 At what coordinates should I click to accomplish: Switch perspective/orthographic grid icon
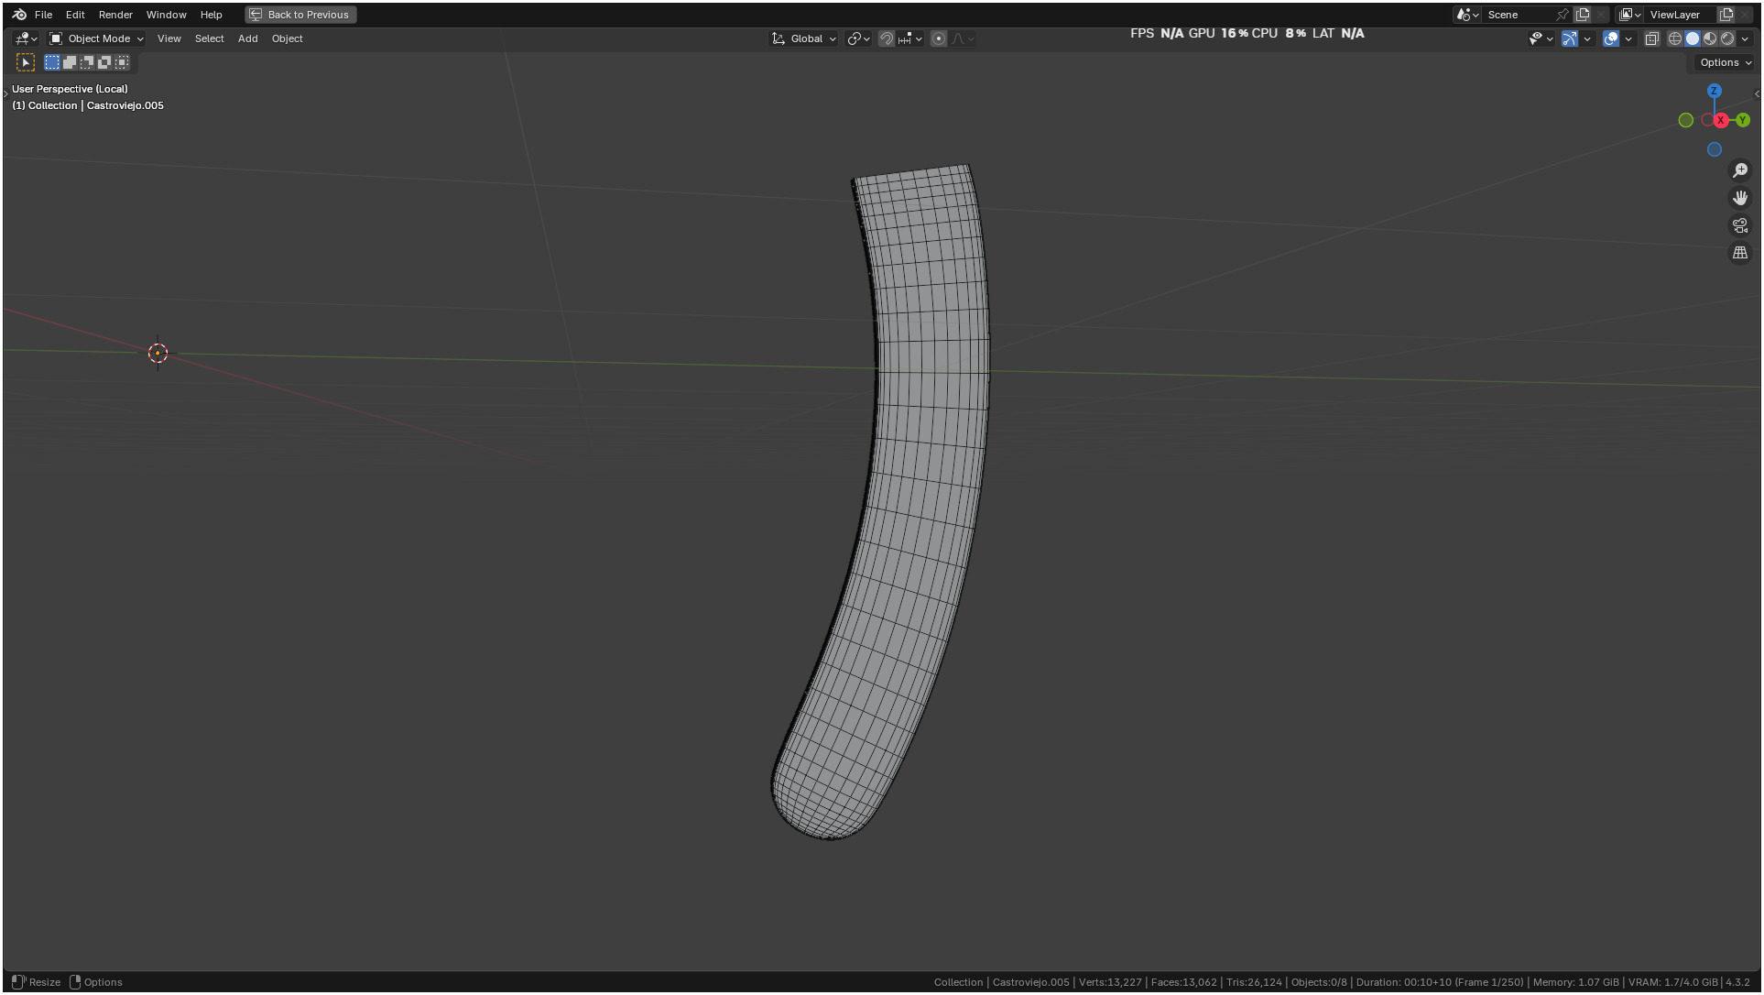point(1740,253)
